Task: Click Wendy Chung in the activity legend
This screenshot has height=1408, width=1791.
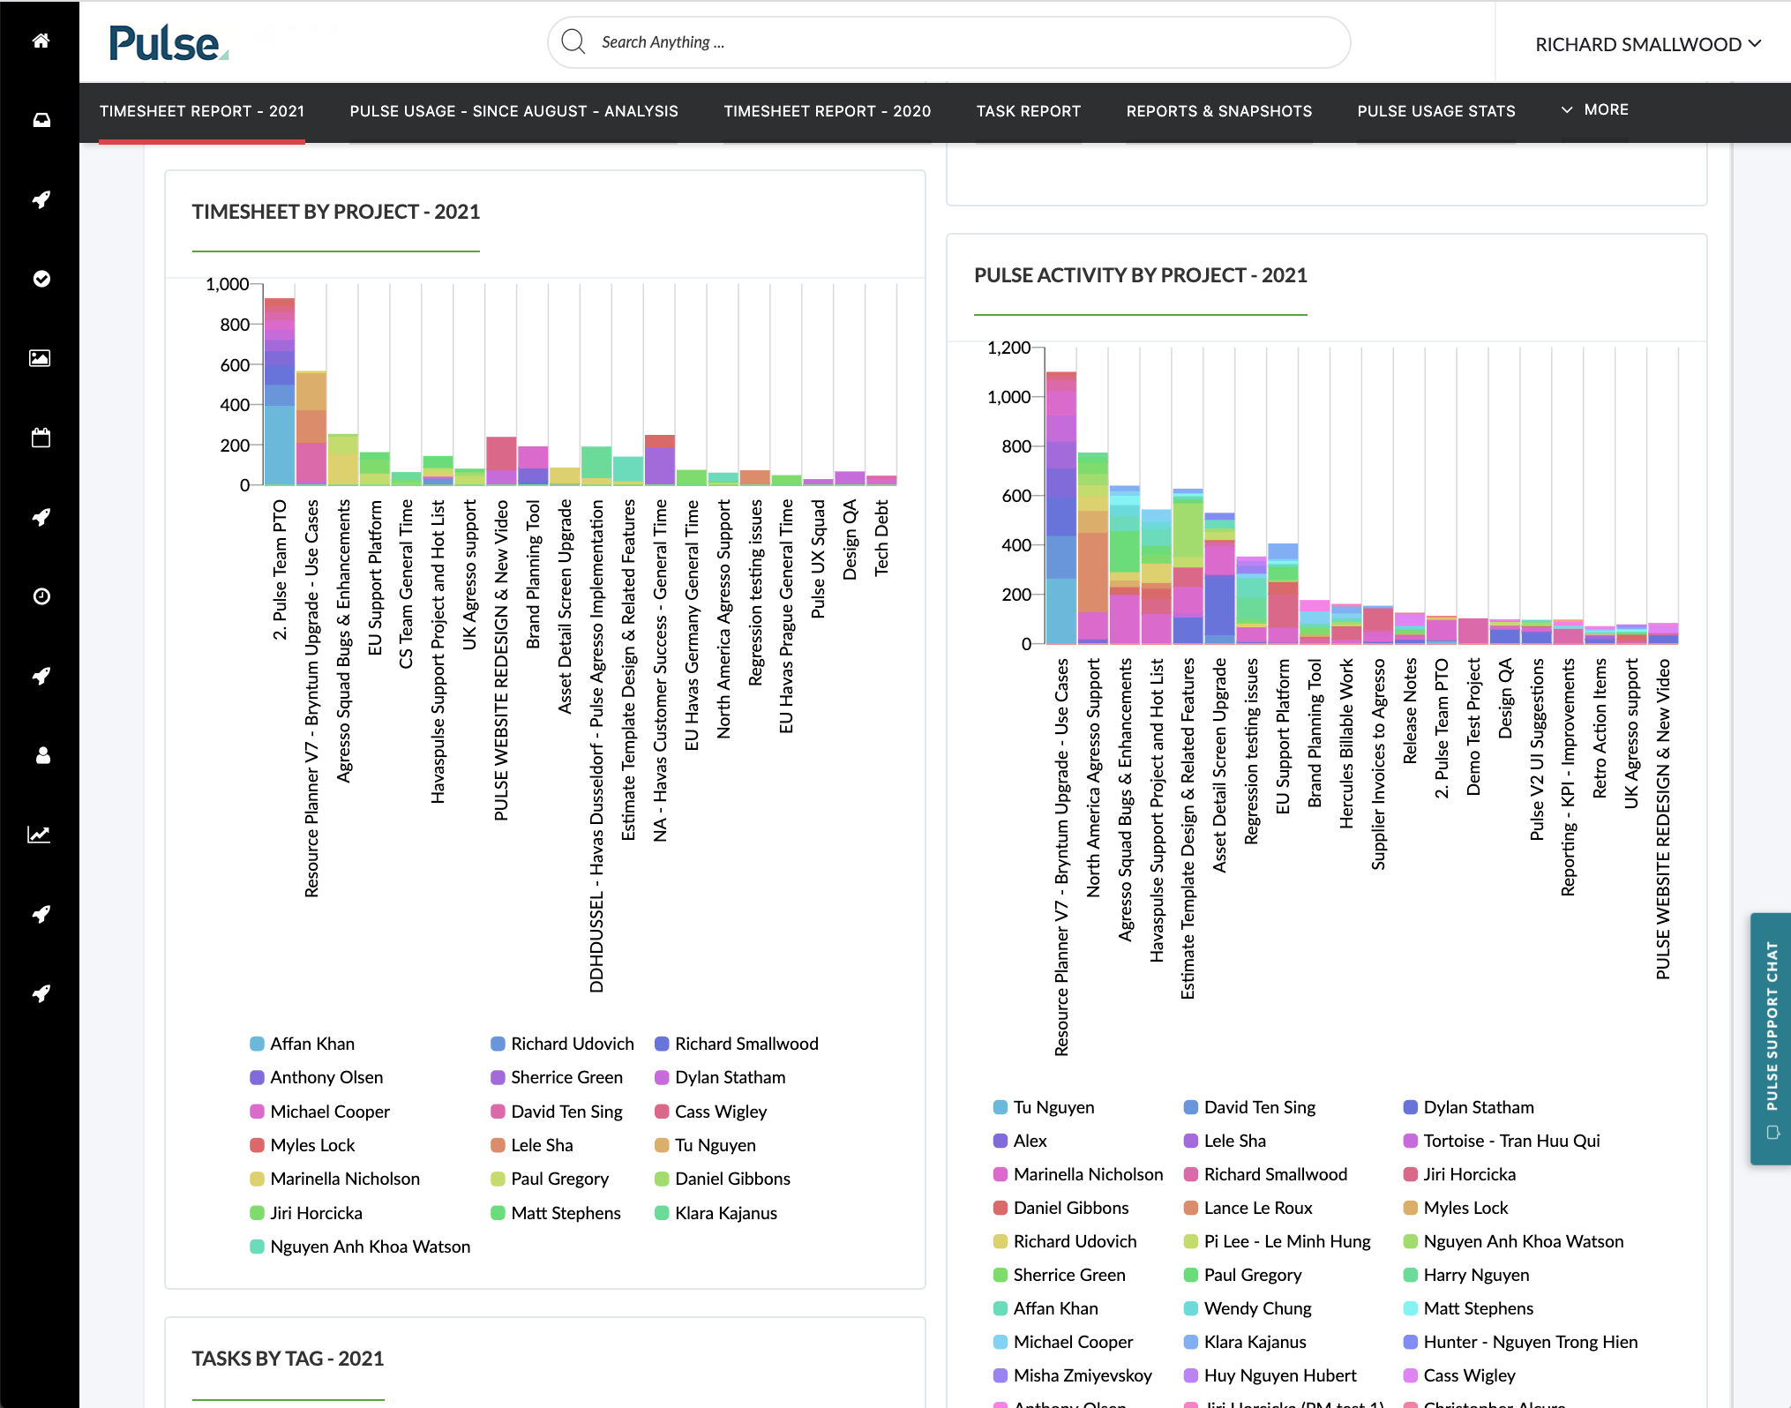Action: tap(1248, 1308)
